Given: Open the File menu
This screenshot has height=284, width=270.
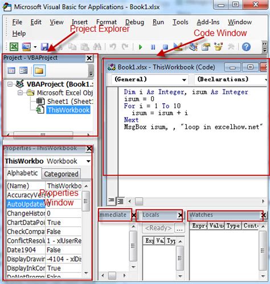Looking at the screenshot, I should [17, 22].
